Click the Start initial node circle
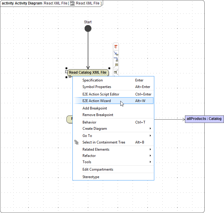Image resolution: width=224 pixels, height=213 pixels. click(x=88, y=29)
